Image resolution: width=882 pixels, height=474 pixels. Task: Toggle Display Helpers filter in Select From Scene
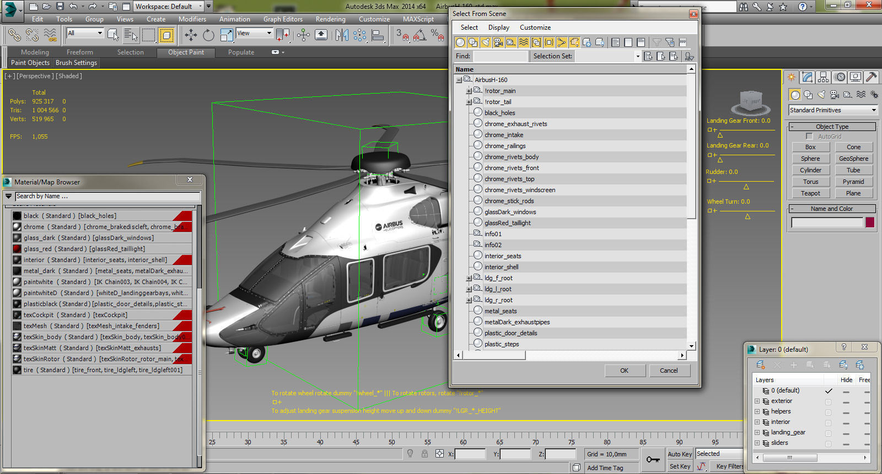click(x=510, y=42)
